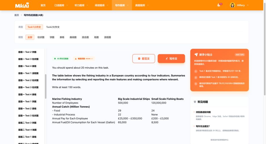Click the shield icon beside 常见问题
Viewport: 266px width, 144px height.
(x=195, y=102)
